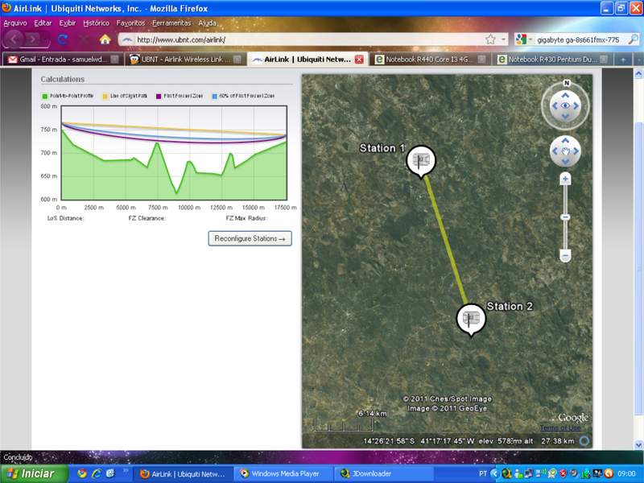Click the page scrollbar down arrow
Viewport: 644px width, 483px height.
tap(638, 444)
